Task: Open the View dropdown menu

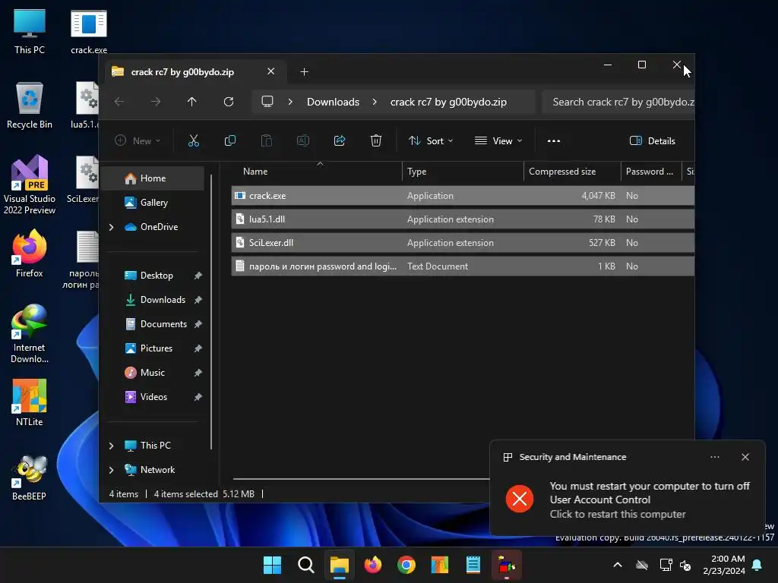Action: [x=498, y=140]
